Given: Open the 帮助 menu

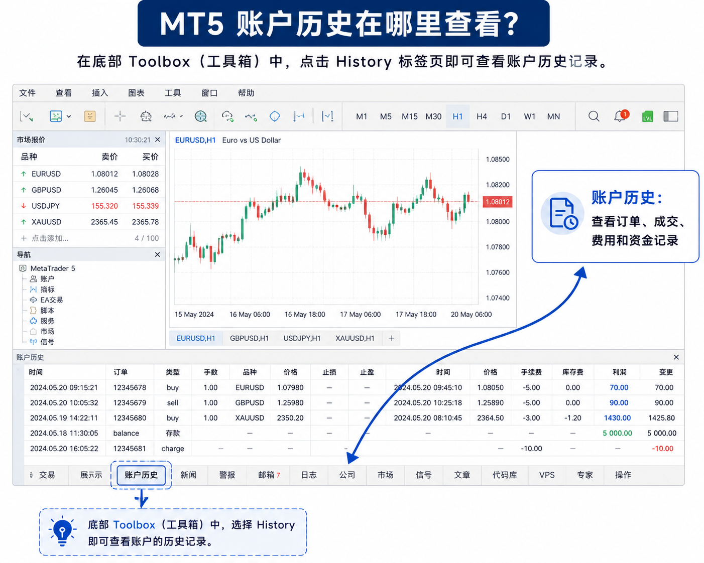Looking at the screenshot, I should (x=246, y=93).
